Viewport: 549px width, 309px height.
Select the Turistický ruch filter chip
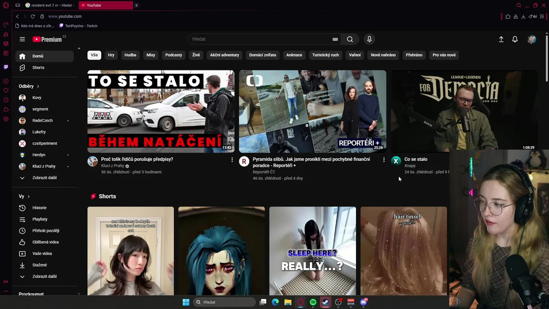(x=326, y=55)
